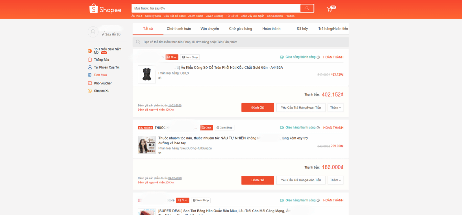Expand Tài Khoản Của Tôi section
The width and height of the screenshot is (462, 215).
107,67
